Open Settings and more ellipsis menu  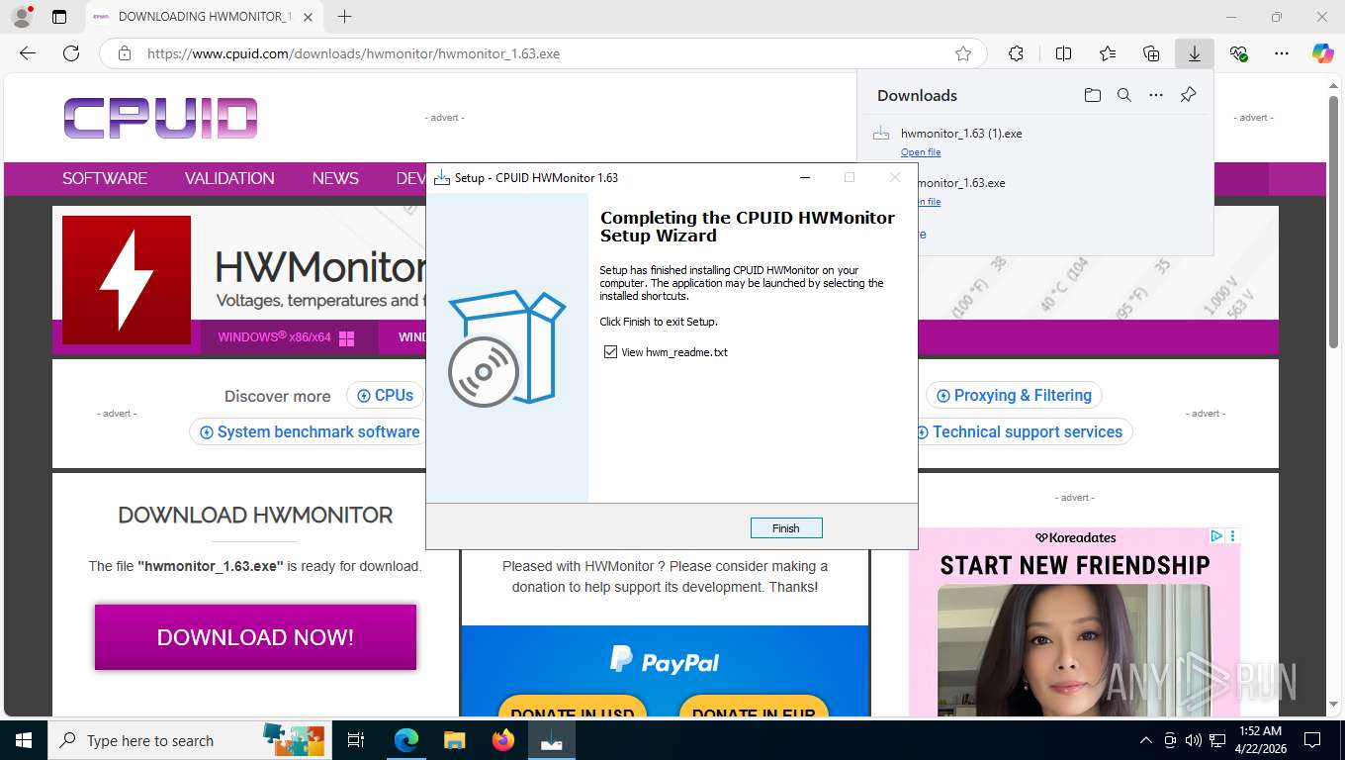point(1282,53)
